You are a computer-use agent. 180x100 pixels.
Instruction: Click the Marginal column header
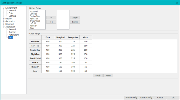point(60,37)
